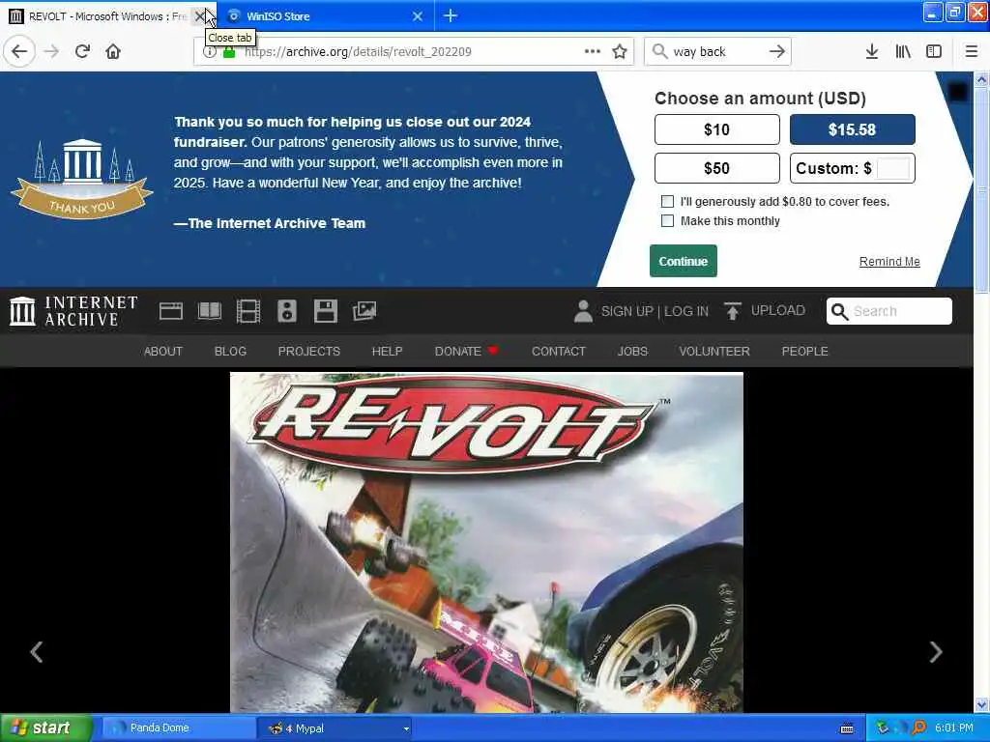Open a new tab with the plus icon

point(451,15)
